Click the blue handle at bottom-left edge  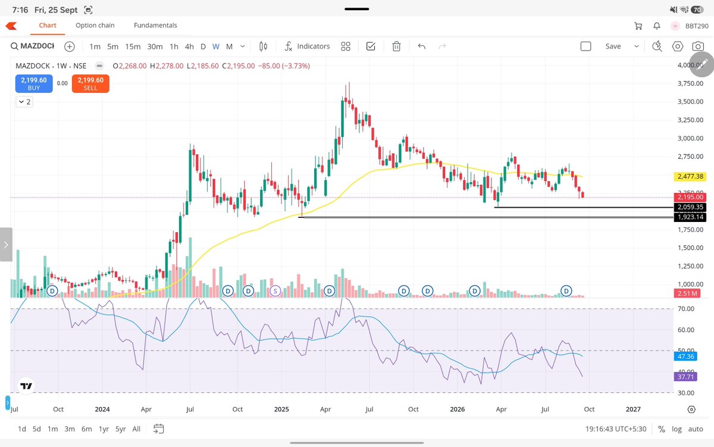[8, 403]
